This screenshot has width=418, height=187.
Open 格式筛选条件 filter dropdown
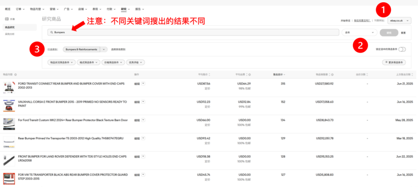coord(89,62)
